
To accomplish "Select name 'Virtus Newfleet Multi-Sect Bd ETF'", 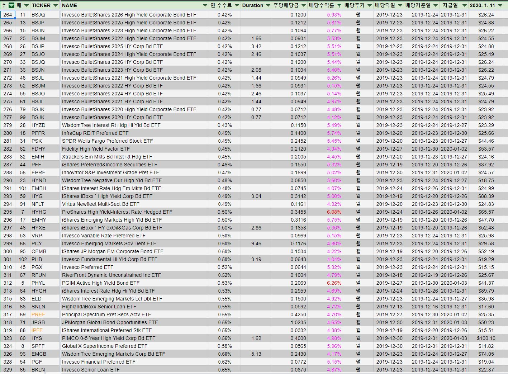I will tap(134, 204).
